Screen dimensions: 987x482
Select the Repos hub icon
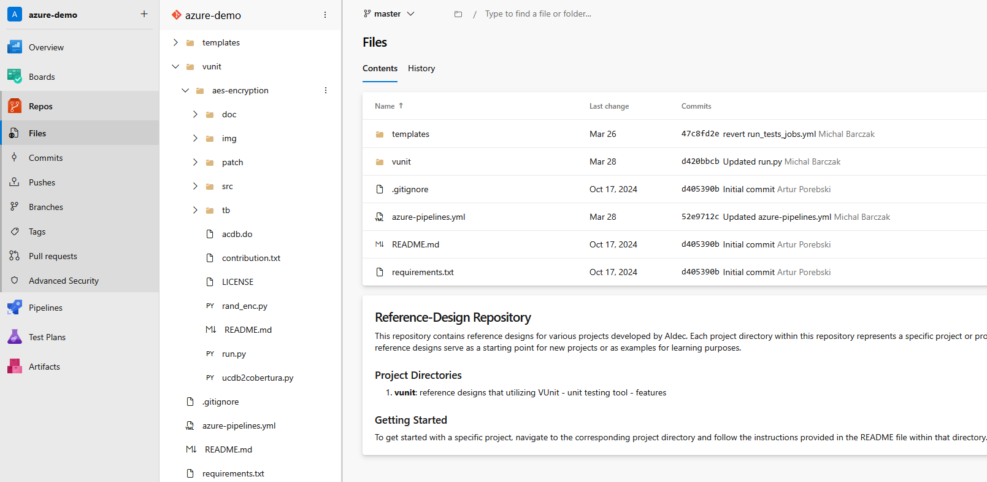click(15, 106)
